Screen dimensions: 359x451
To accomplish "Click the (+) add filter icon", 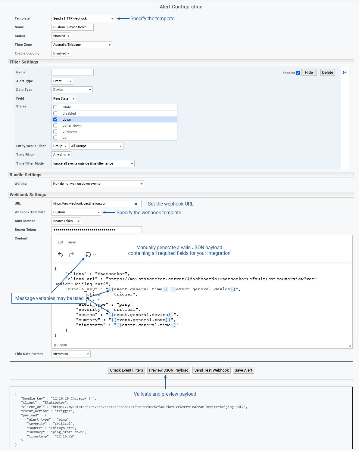I will (x=345, y=73).
